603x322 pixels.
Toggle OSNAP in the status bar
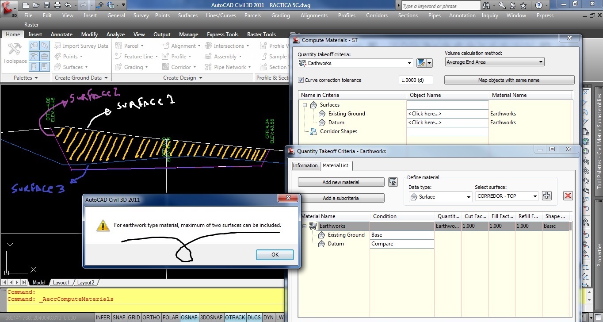pos(189,318)
